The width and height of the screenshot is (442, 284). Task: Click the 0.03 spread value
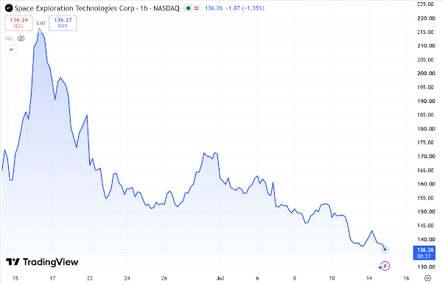pos(41,23)
